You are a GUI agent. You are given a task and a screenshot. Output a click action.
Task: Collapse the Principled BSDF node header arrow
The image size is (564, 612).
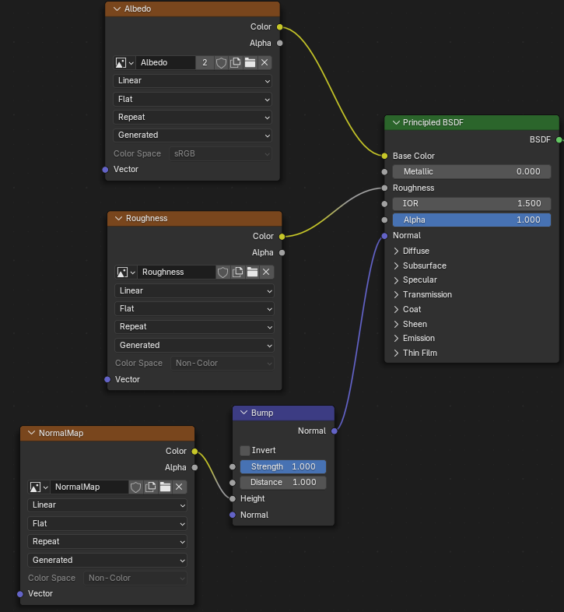coord(396,122)
